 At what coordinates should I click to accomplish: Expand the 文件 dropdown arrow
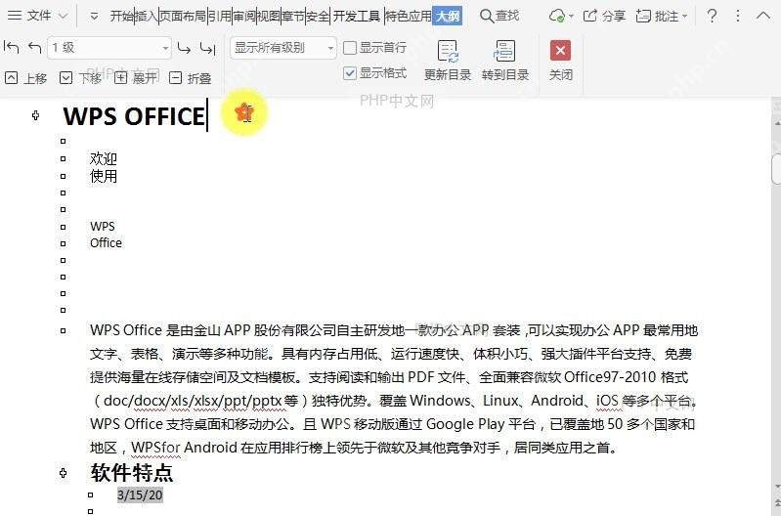[63, 16]
